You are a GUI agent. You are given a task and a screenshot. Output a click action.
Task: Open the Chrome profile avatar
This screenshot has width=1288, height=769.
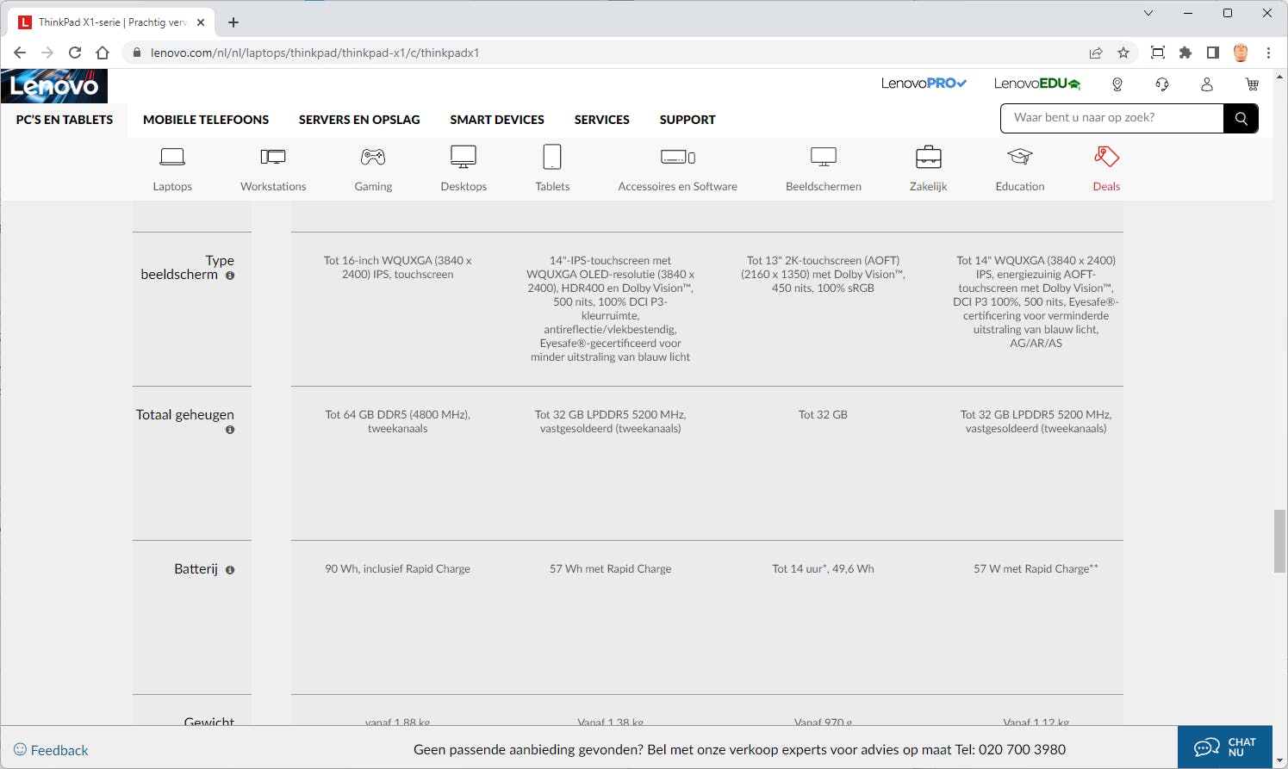coord(1241,53)
